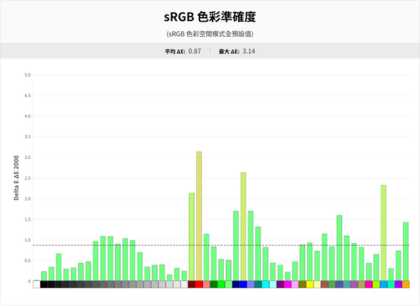
Task: Click the bar above the orange swatch
Action: tap(406, 251)
